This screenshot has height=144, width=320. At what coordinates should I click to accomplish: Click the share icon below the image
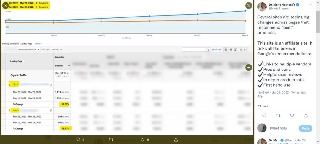(176, 140)
